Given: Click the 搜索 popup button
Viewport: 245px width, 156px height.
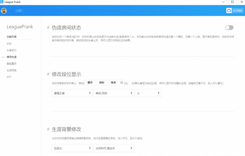Looking at the screenshot, I should 113,83.
